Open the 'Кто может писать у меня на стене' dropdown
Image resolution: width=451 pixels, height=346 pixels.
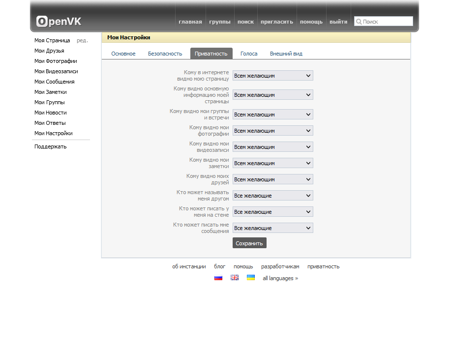click(x=272, y=212)
